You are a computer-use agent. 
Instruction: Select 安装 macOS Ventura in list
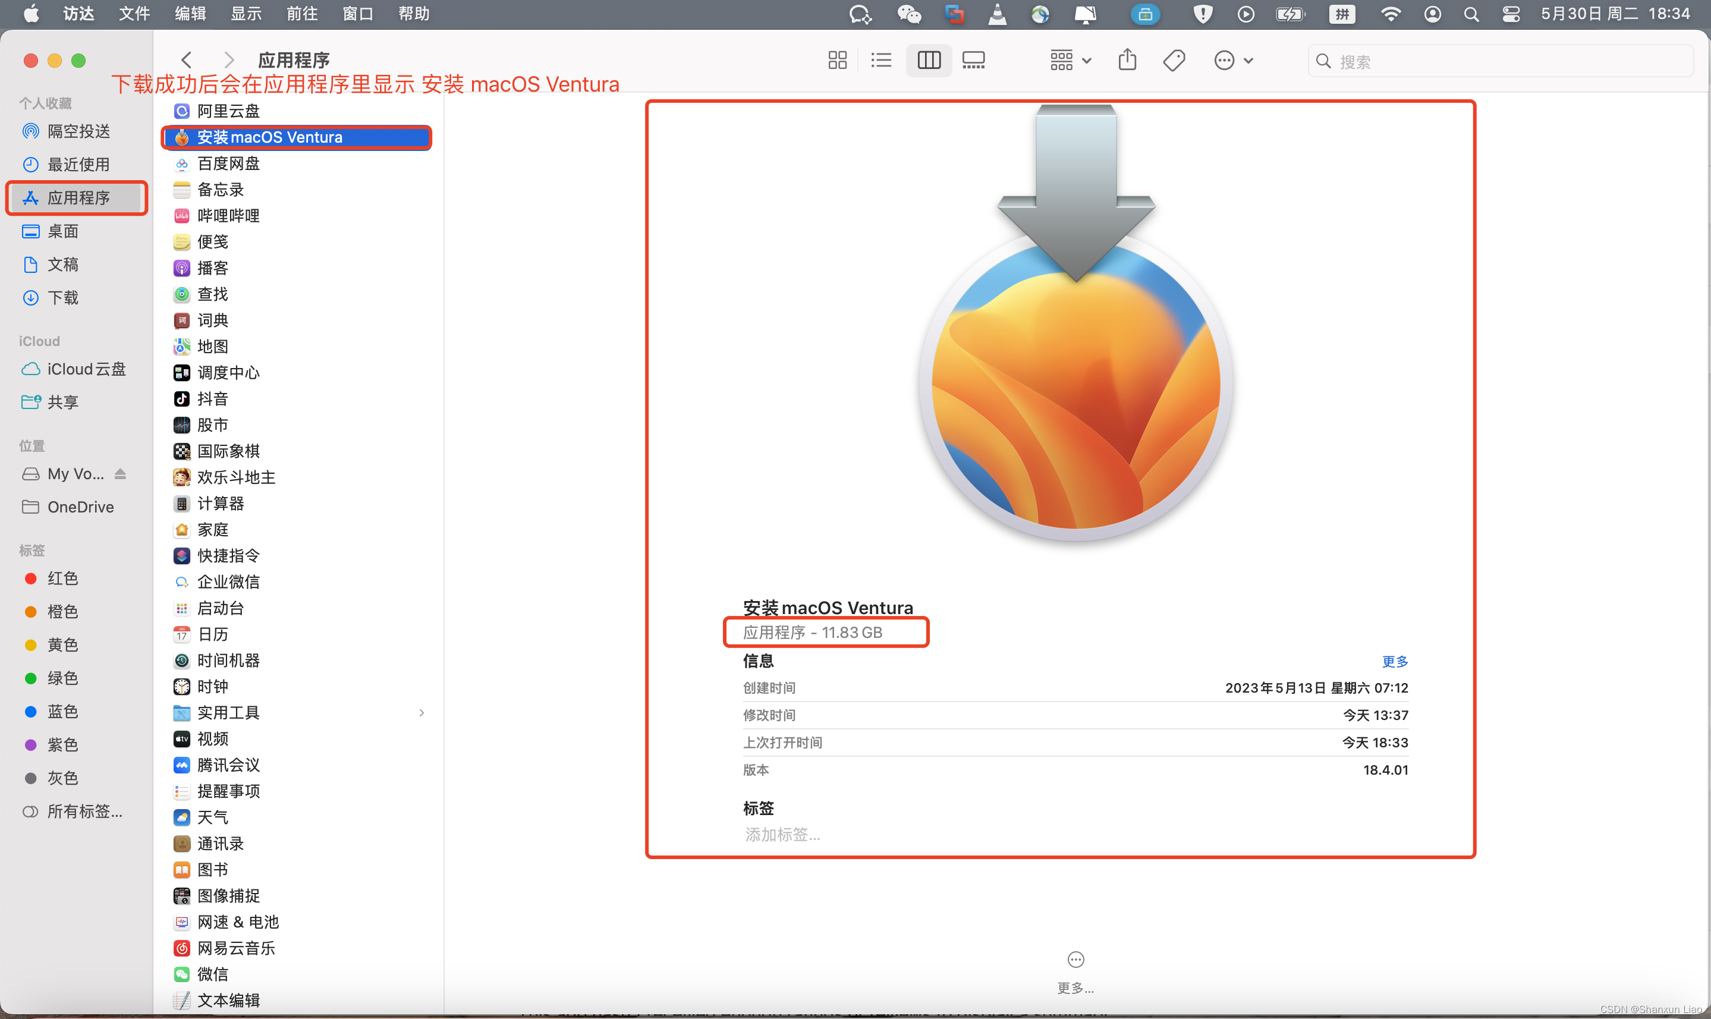pyautogui.click(x=298, y=137)
